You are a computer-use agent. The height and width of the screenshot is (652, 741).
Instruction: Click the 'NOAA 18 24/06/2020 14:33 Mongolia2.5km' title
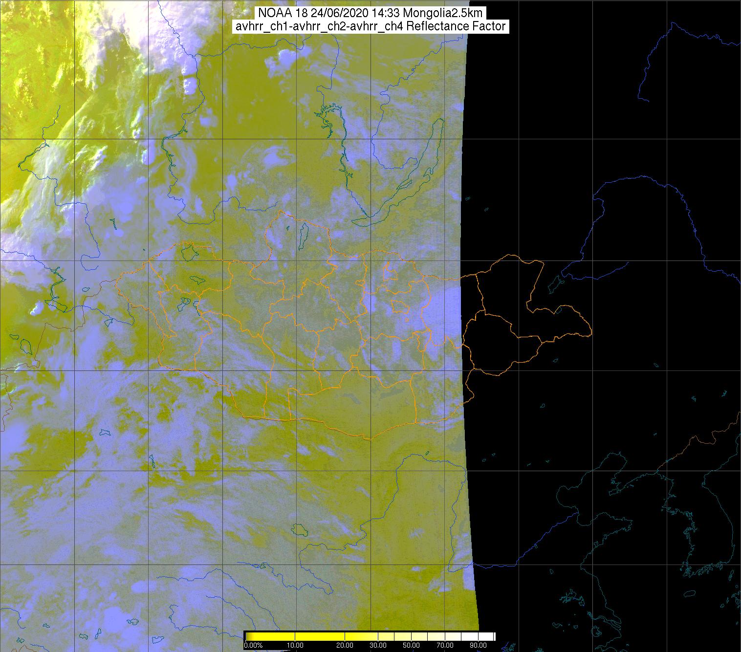370,13
